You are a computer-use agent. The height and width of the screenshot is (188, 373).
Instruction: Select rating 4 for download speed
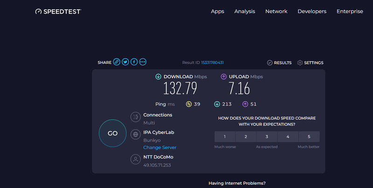(288, 137)
